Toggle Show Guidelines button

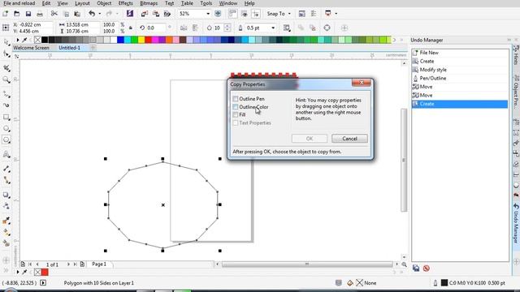(x=256, y=14)
